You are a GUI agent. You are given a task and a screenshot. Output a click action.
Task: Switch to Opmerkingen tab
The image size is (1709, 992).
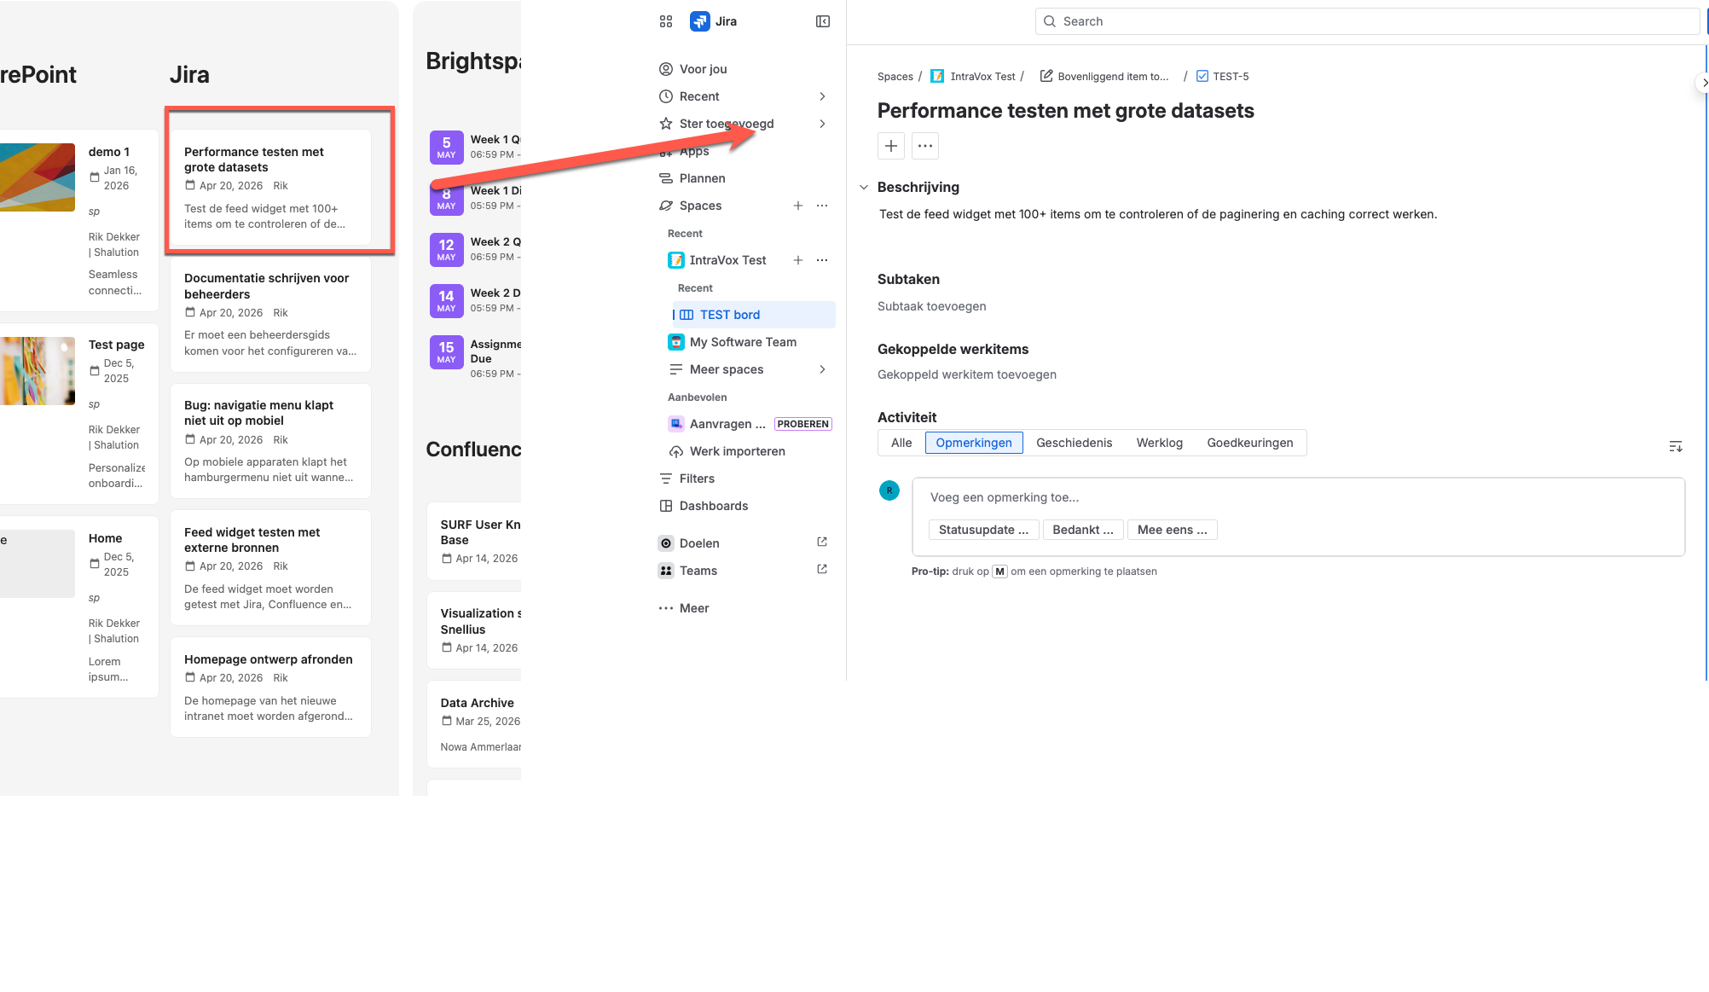point(974,443)
